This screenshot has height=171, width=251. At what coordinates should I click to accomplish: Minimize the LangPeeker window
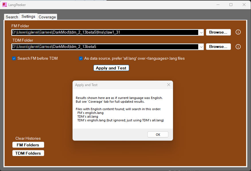(x=218, y=5)
